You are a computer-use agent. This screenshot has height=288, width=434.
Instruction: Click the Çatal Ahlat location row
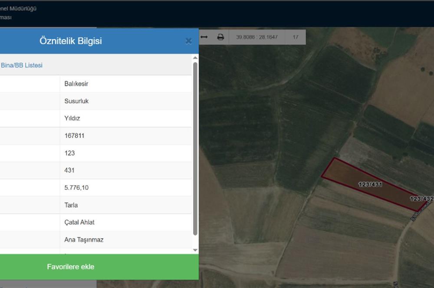click(x=79, y=223)
